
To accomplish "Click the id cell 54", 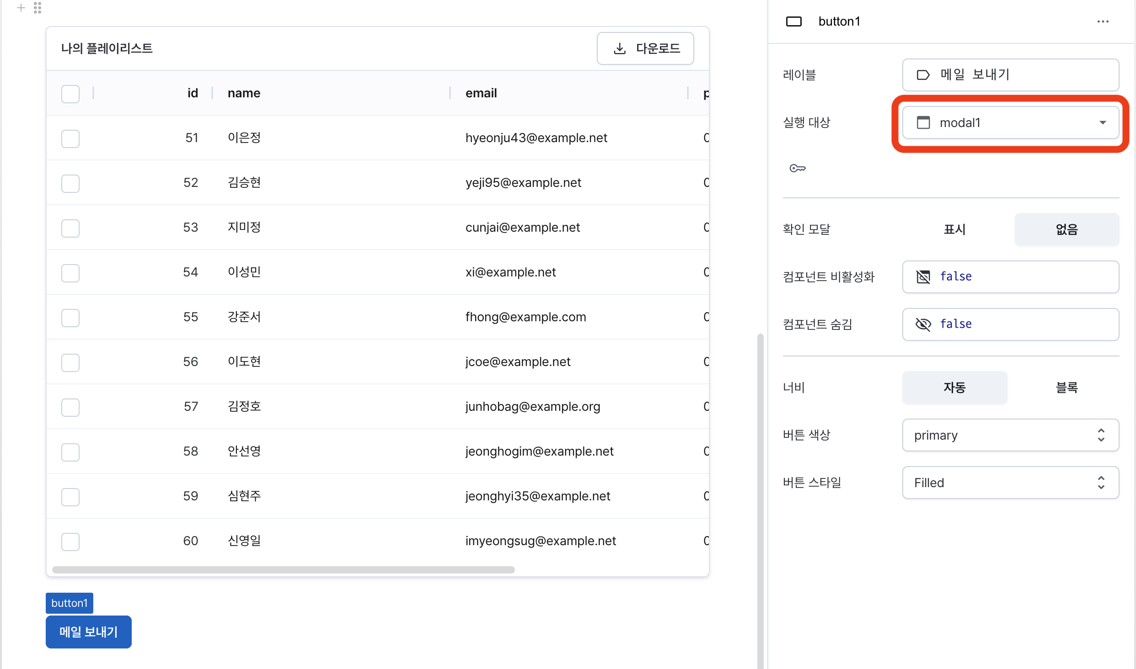I will click(191, 272).
